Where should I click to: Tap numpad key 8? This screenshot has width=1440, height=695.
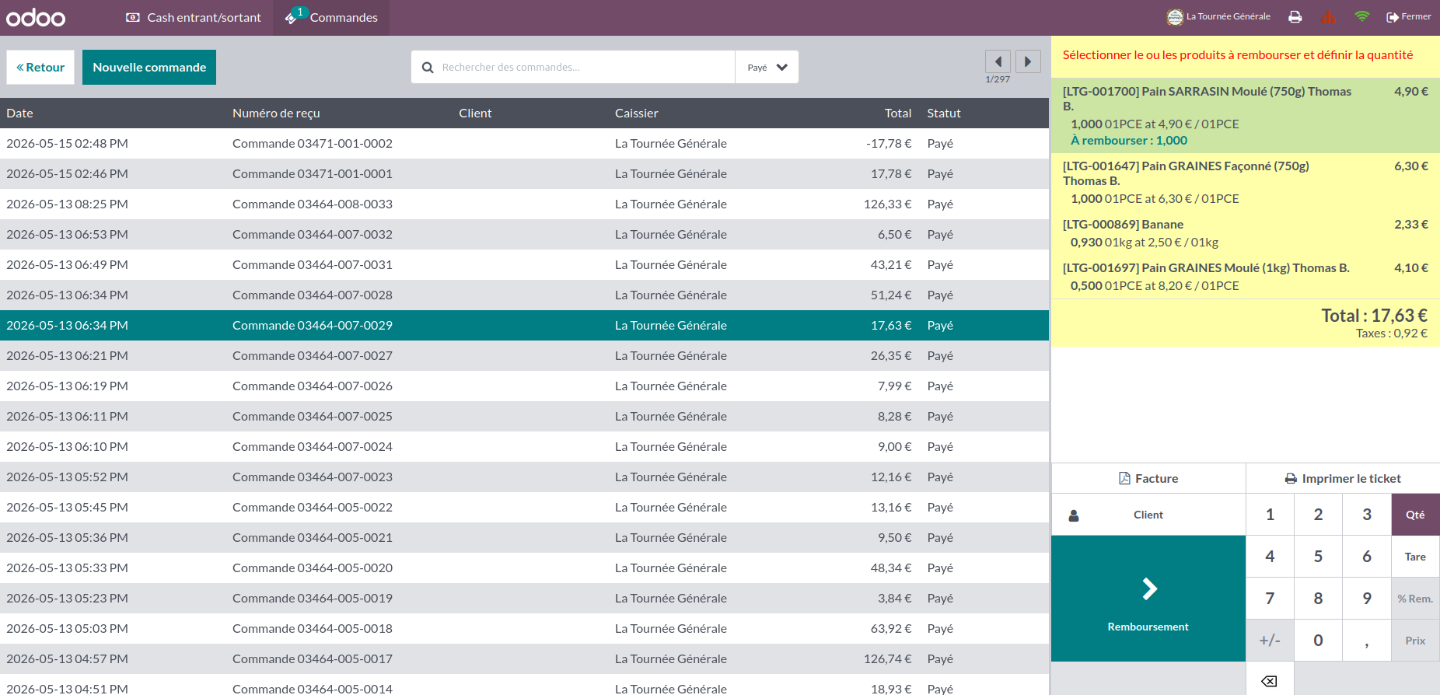(x=1319, y=599)
